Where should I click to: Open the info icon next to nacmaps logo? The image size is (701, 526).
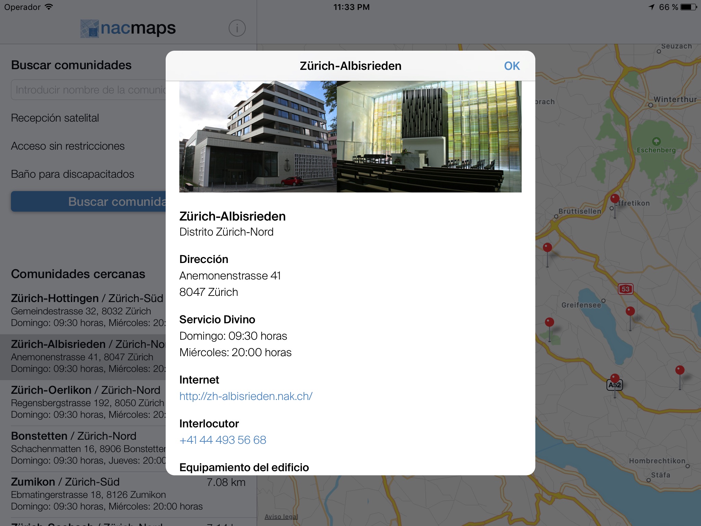237,28
